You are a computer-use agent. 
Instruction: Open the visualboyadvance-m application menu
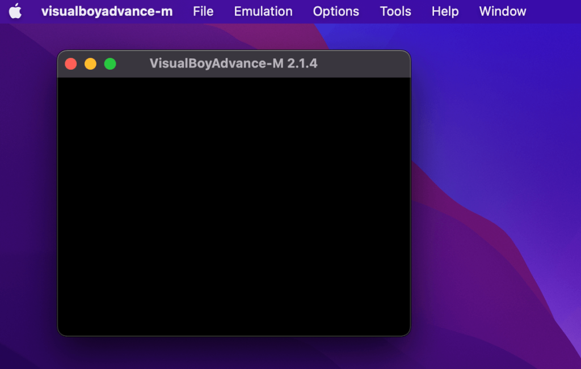coord(108,11)
